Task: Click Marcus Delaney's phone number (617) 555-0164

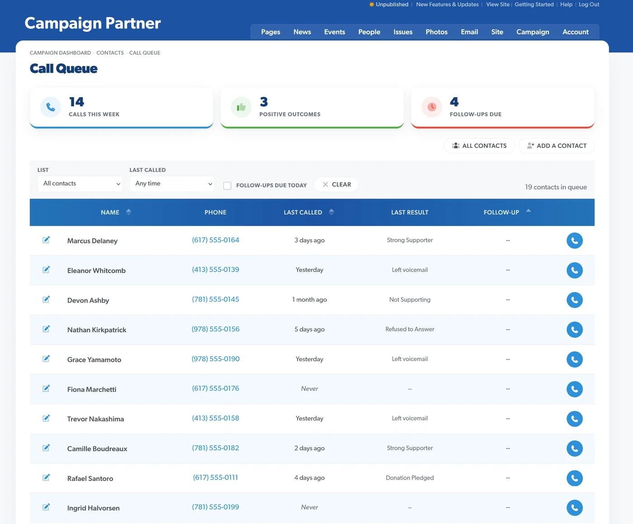Action: (216, 240)
